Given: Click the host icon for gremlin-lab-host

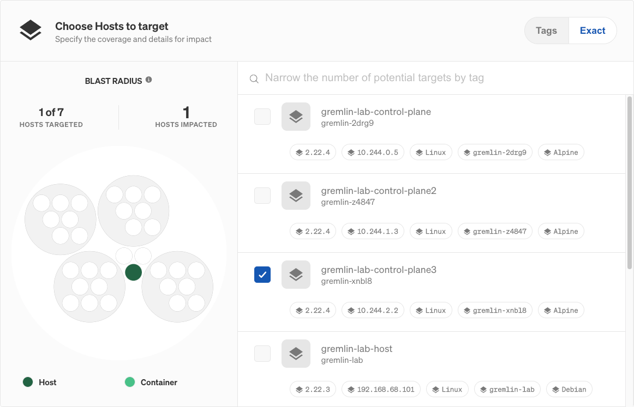Looking at the screenshot, I should [x=296, y=354].
